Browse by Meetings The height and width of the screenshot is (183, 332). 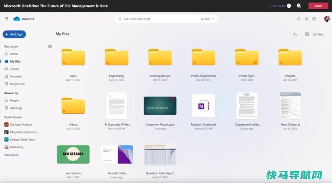point(13,108)
